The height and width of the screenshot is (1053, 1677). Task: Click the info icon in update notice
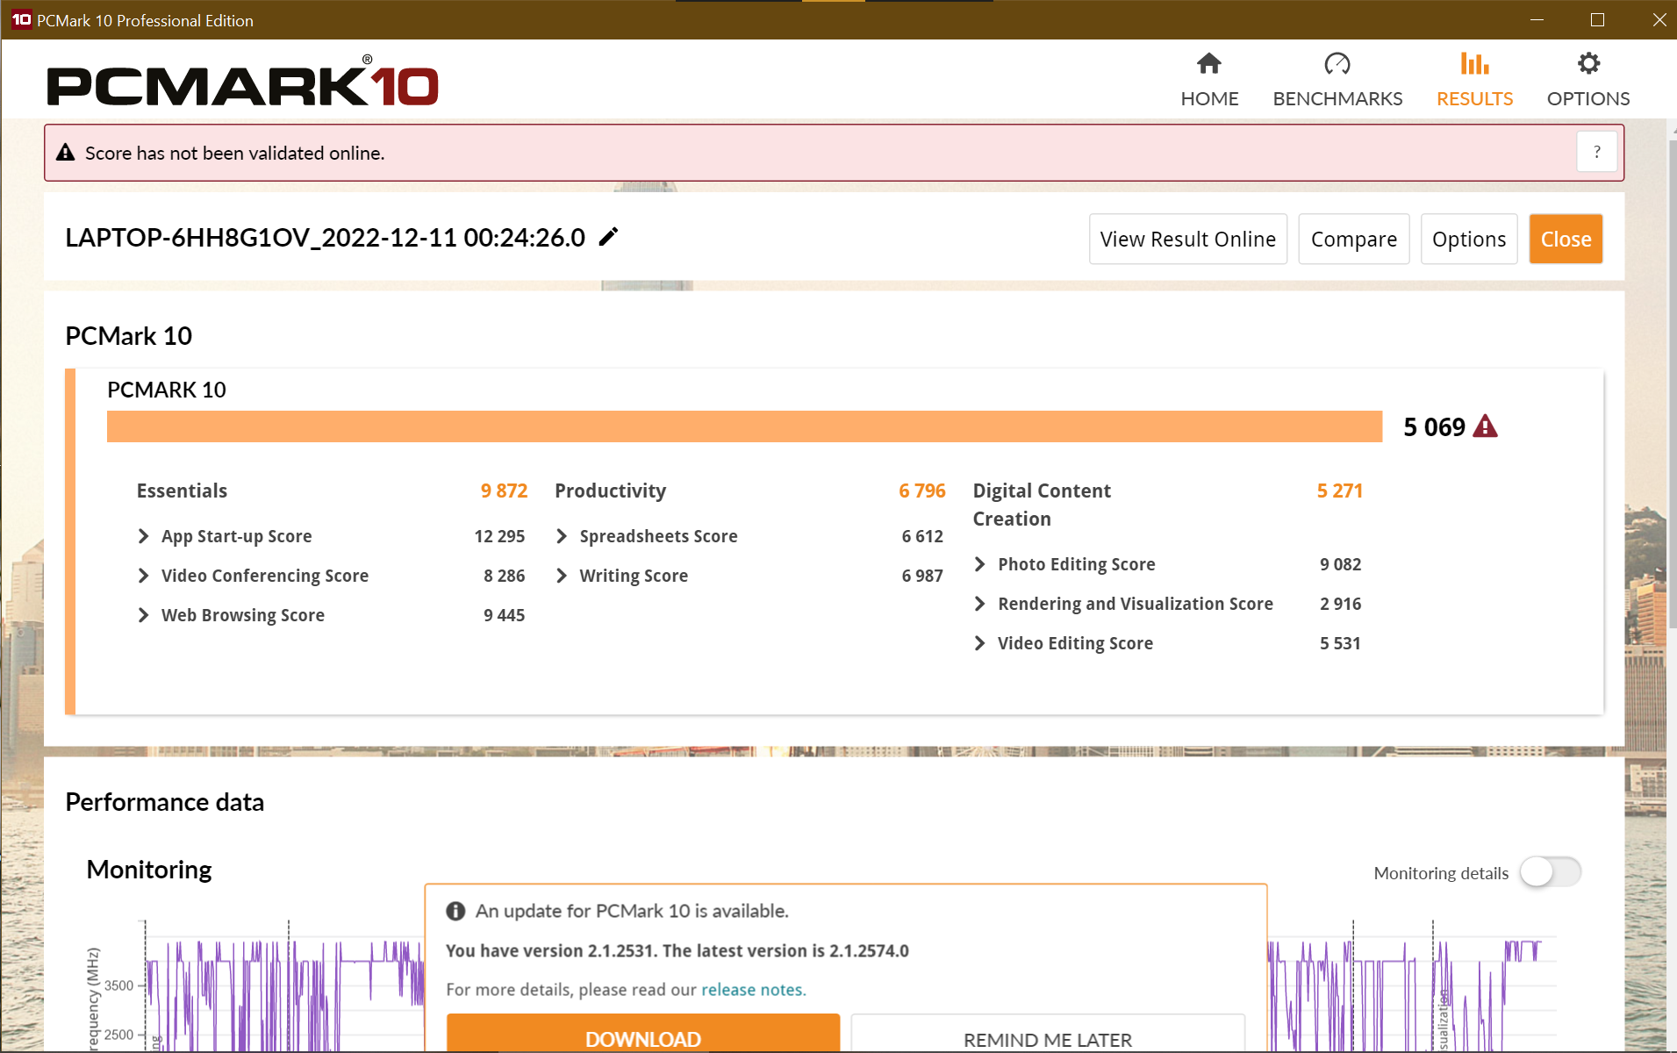click(x=455, y=911)
